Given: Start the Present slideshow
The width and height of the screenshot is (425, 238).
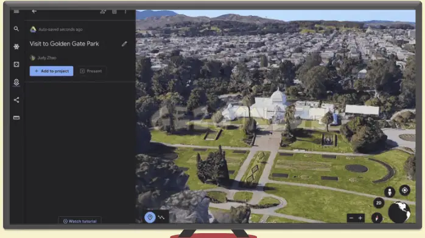Looking at the screenshot, I should (x=91, y=71).
